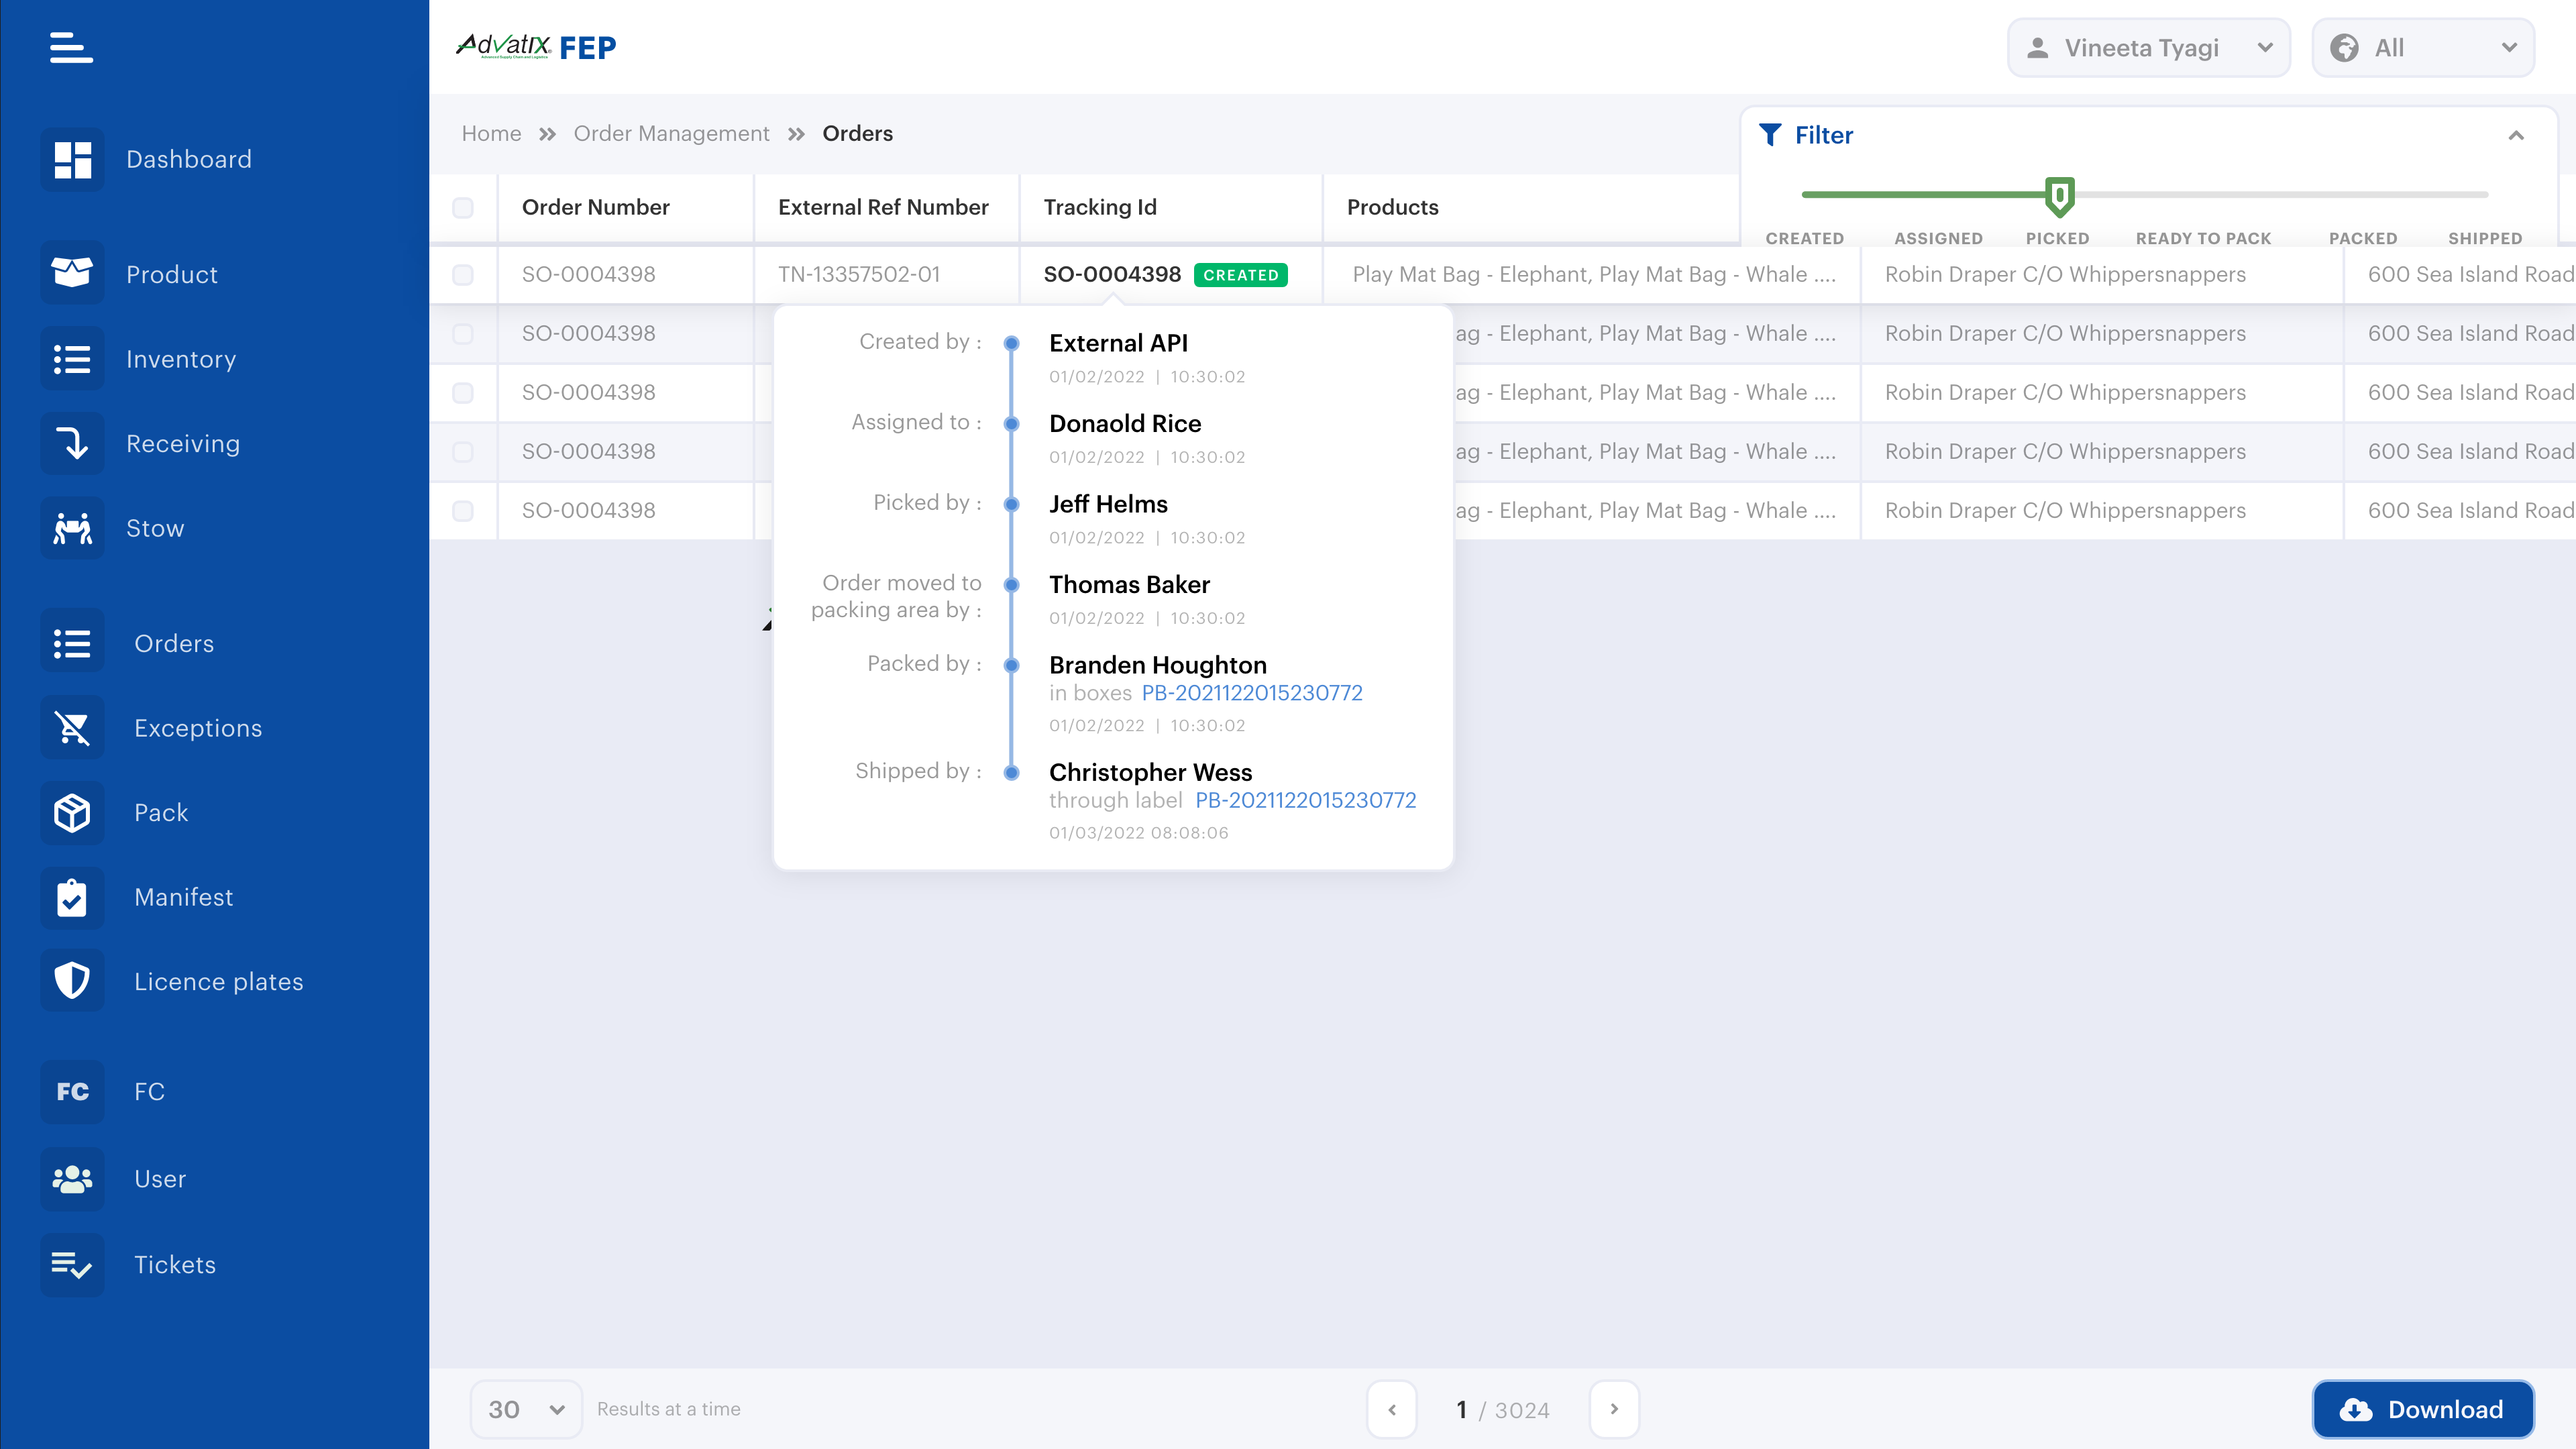Select the Pack sidebar icon

tap(71, 812)
